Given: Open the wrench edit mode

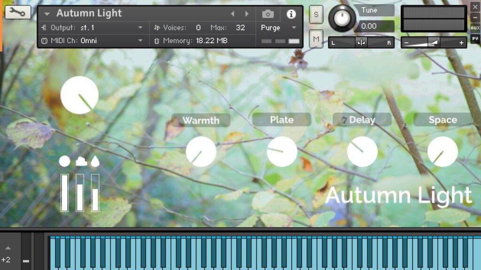Looking at the screenshot, I should pos(17,12).
